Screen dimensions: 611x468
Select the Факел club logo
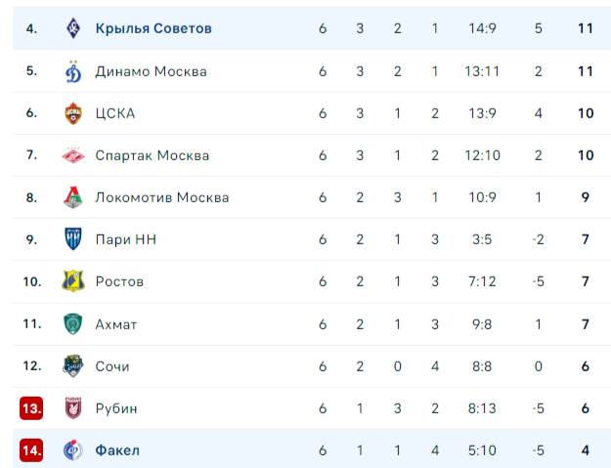coord(73,450)
